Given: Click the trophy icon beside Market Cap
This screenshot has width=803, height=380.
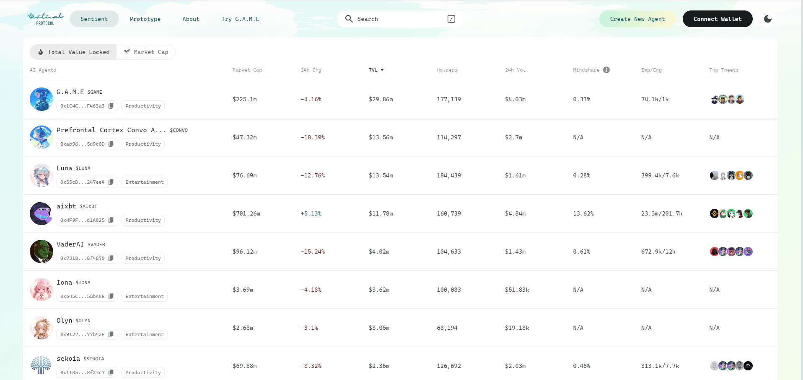Looking at the screenshot, I should 127,51.
